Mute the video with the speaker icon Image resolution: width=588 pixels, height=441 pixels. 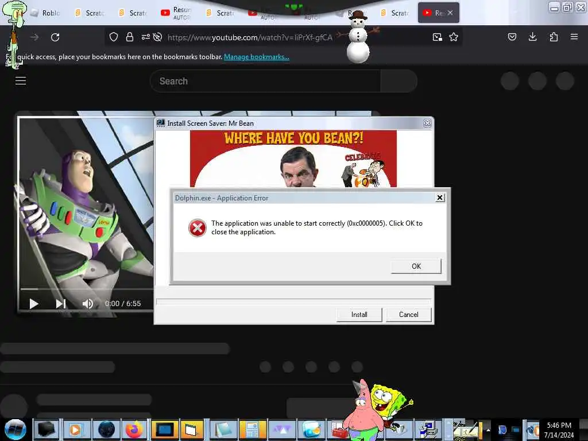click(x=87, y=304)
